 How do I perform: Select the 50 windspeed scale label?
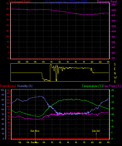(x=8, y=3)
